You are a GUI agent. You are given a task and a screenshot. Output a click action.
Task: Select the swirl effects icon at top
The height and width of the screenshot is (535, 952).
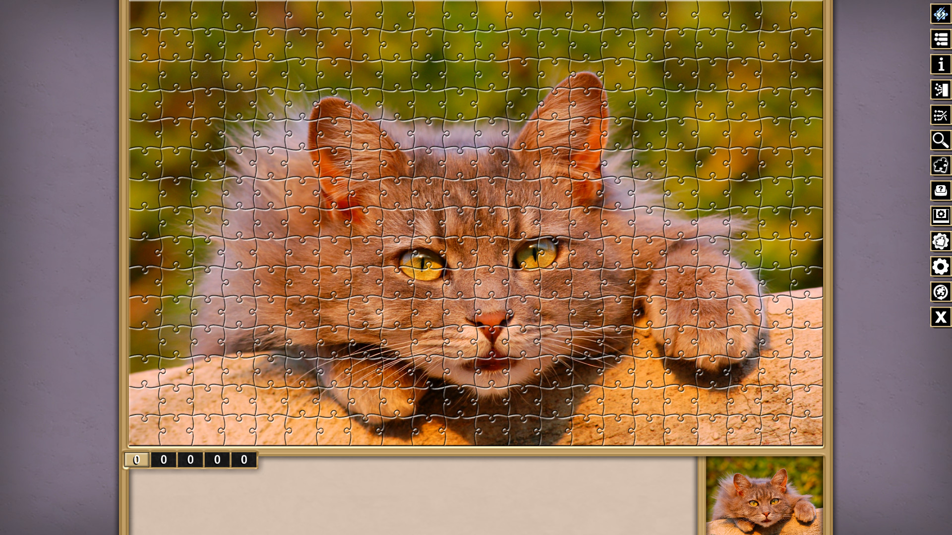click(x=940, y=14)
